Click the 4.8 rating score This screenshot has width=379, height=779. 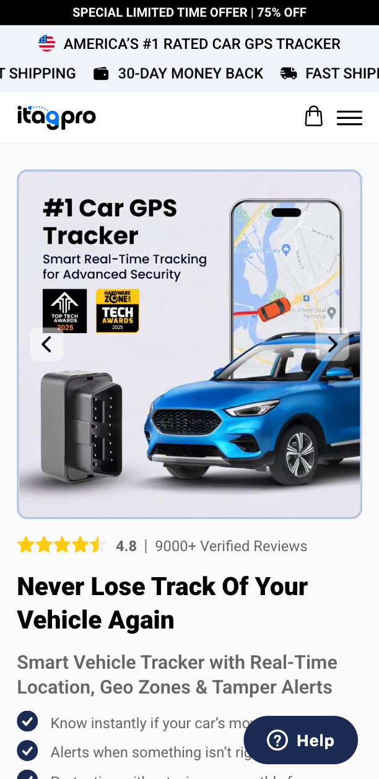(126, 546)
